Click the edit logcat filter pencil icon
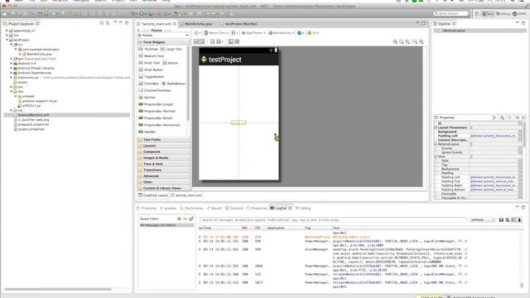 tap(191, 219)
